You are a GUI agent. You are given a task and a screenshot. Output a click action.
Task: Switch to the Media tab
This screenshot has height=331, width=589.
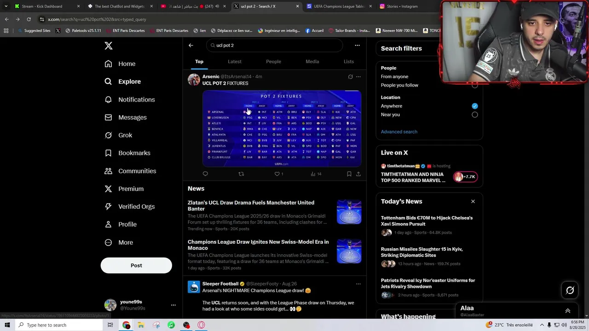pos(312,62)
